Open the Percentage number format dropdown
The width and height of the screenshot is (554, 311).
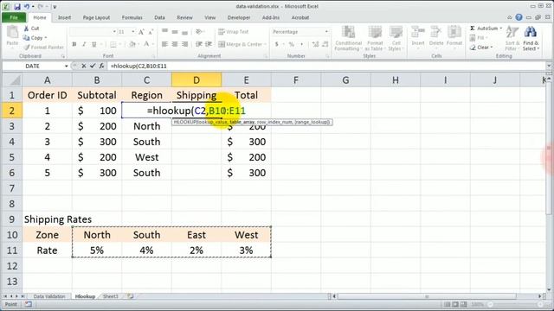tap(326, 32)
